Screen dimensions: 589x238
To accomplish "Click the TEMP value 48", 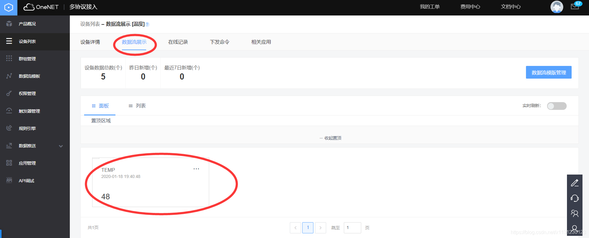I will (106, 197).
